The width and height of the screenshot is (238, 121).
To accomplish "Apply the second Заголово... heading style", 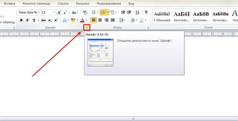I will 201,16.
